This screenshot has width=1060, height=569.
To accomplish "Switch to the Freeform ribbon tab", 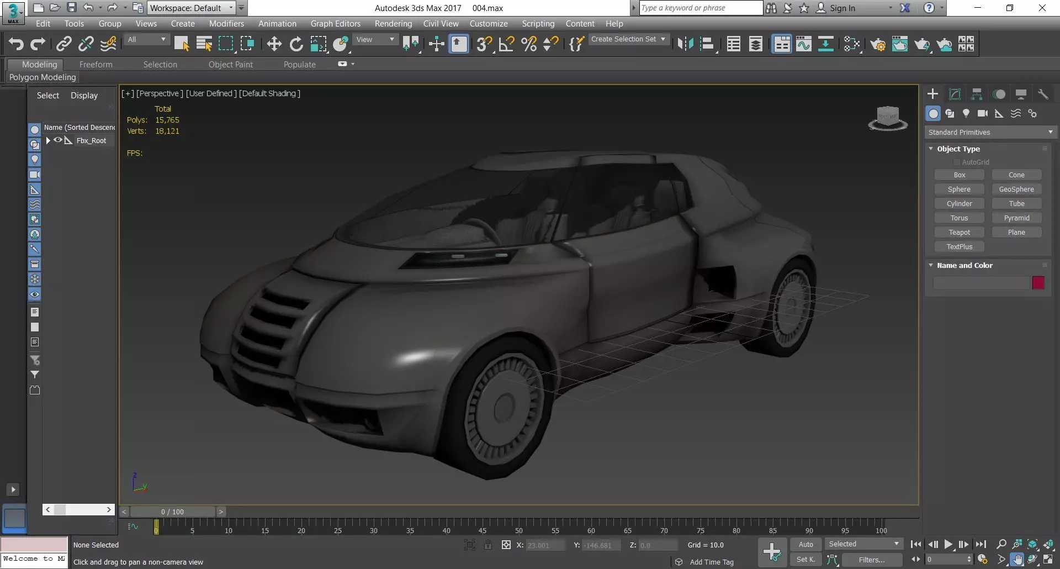I will (96, 65).
